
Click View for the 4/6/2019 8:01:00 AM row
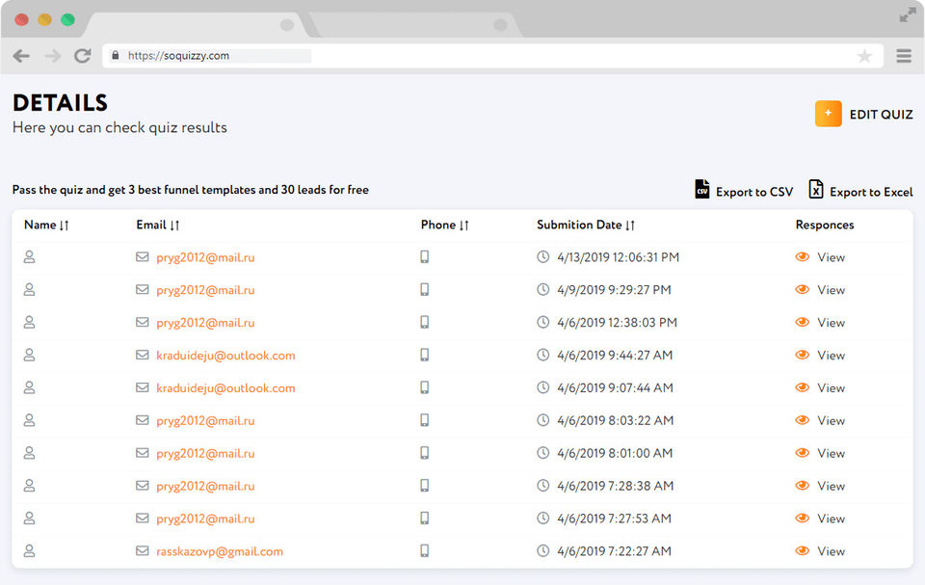[x=832, y=453]
